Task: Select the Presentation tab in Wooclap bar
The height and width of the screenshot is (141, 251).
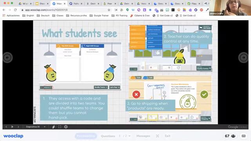Action: coord(86,136)
